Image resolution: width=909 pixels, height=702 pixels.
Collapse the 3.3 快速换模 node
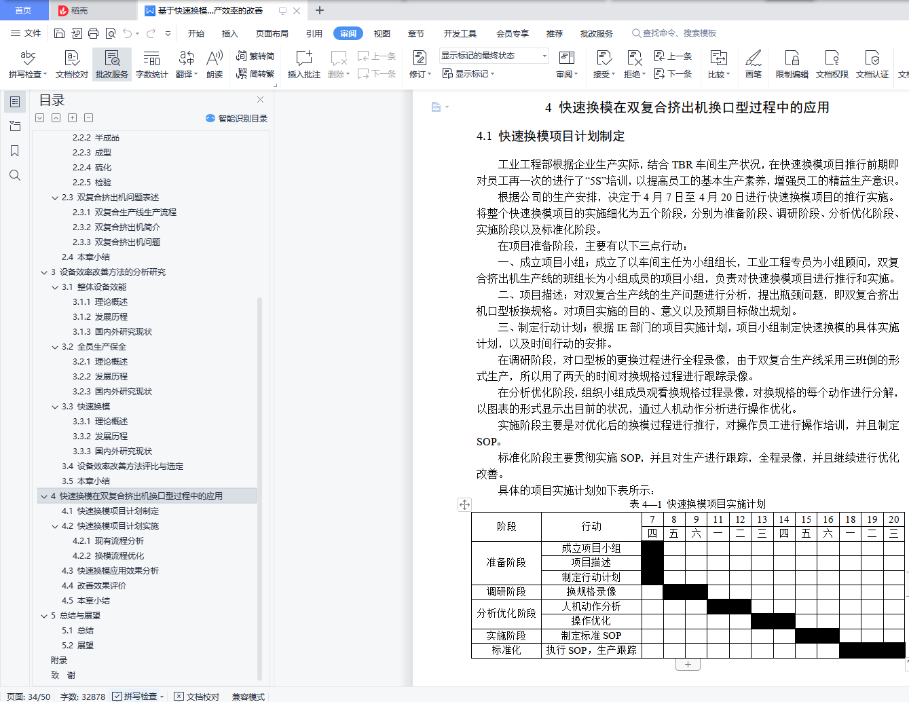tap(55, 407)
